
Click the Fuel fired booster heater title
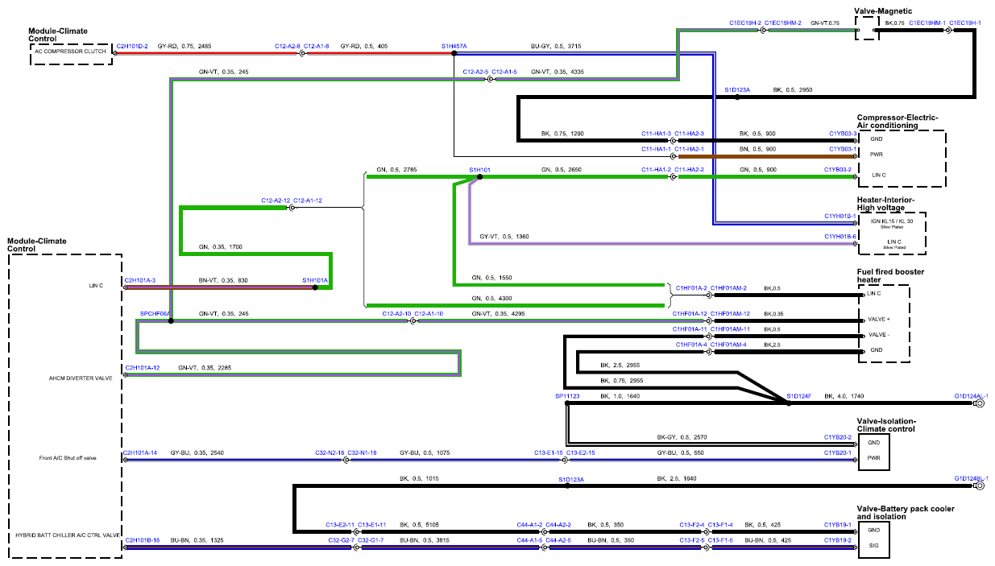[x=890, y=275]
